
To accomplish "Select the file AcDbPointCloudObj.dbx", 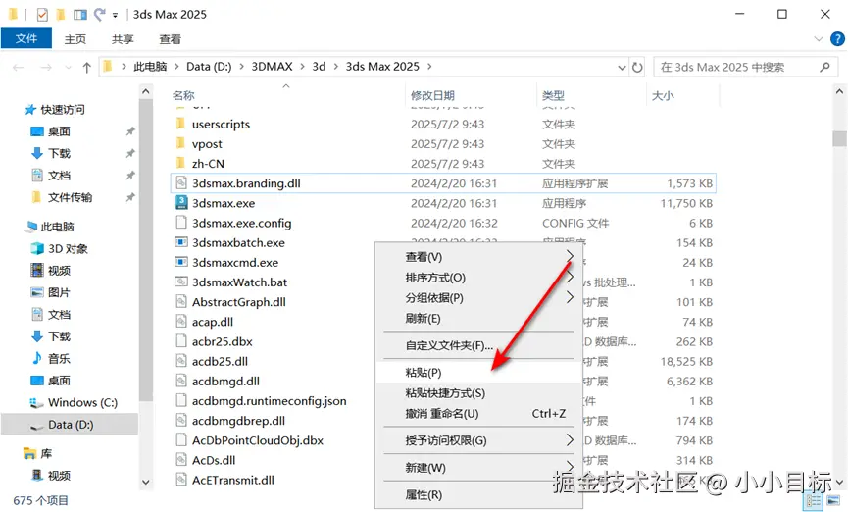I will [258, 440].
